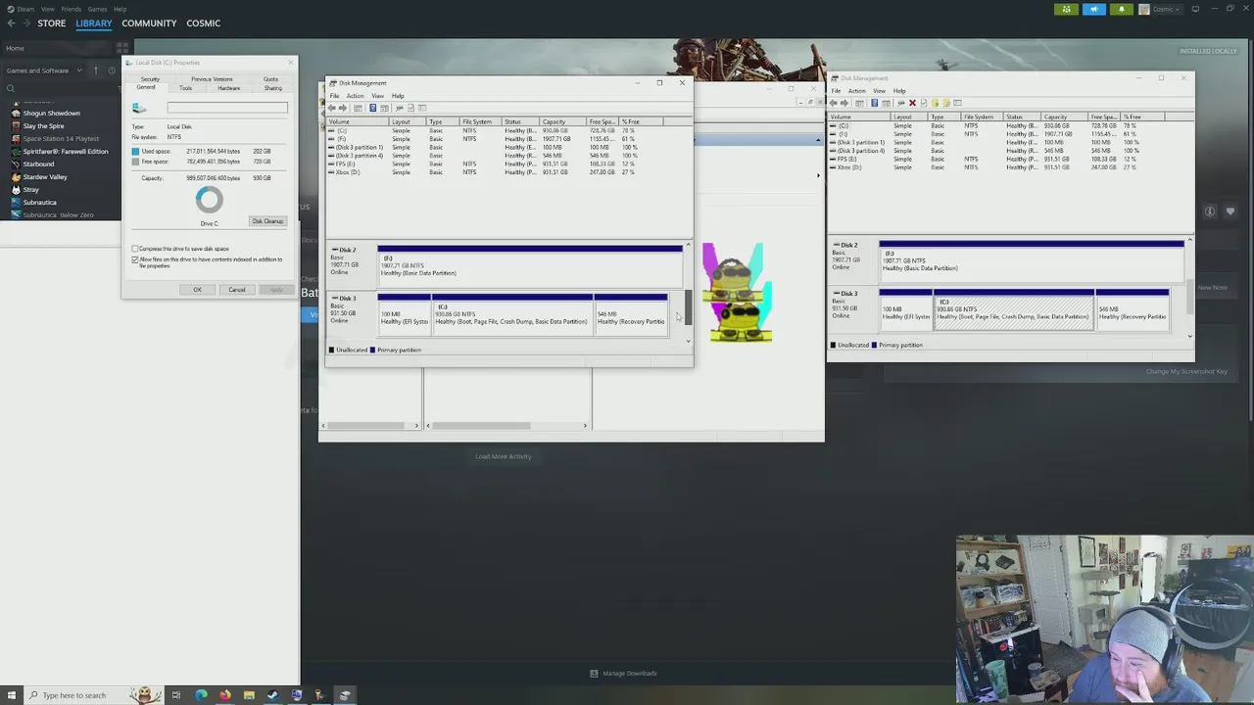Open Steam STORE tab
The image size is (1254, 705).
tap(51, 23)
